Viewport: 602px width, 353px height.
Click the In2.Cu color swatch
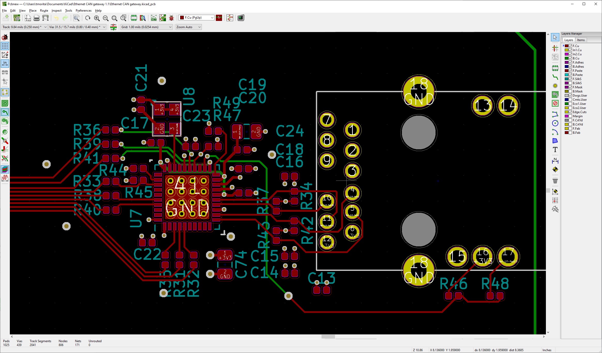[567, 54]
